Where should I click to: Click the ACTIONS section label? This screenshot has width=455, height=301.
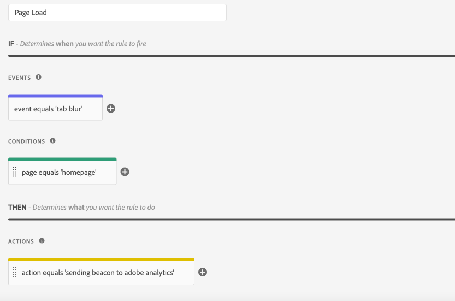tap(21, 241)
